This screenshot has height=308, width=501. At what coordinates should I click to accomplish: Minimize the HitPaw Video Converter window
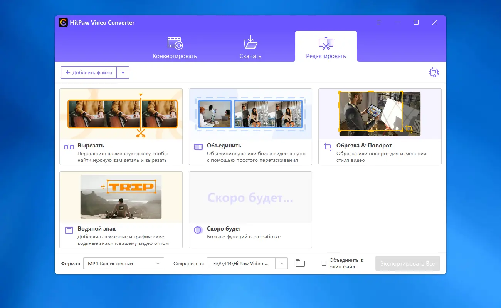pos(398,22)
